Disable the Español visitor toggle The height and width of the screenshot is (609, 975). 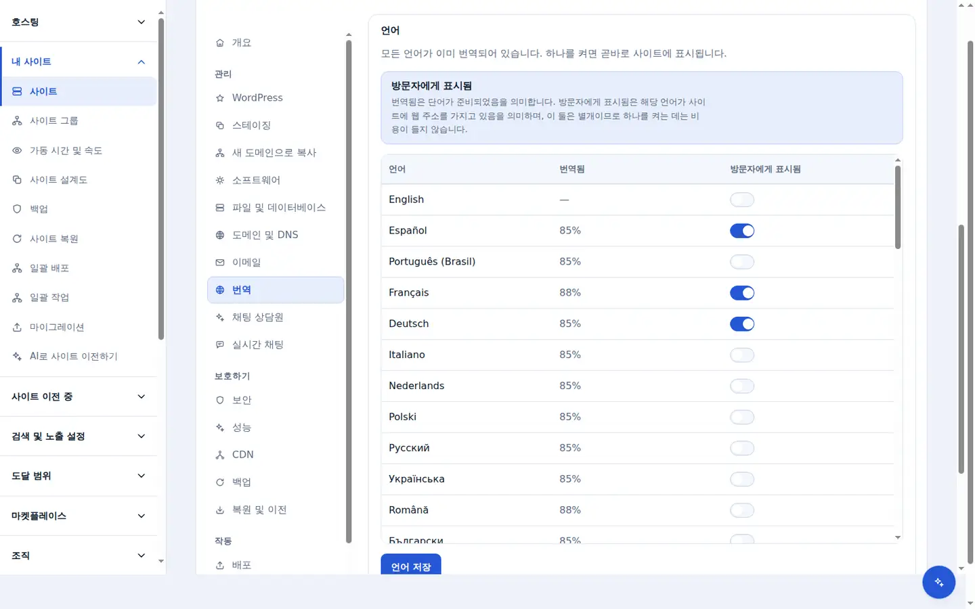(x=742, y=231)
